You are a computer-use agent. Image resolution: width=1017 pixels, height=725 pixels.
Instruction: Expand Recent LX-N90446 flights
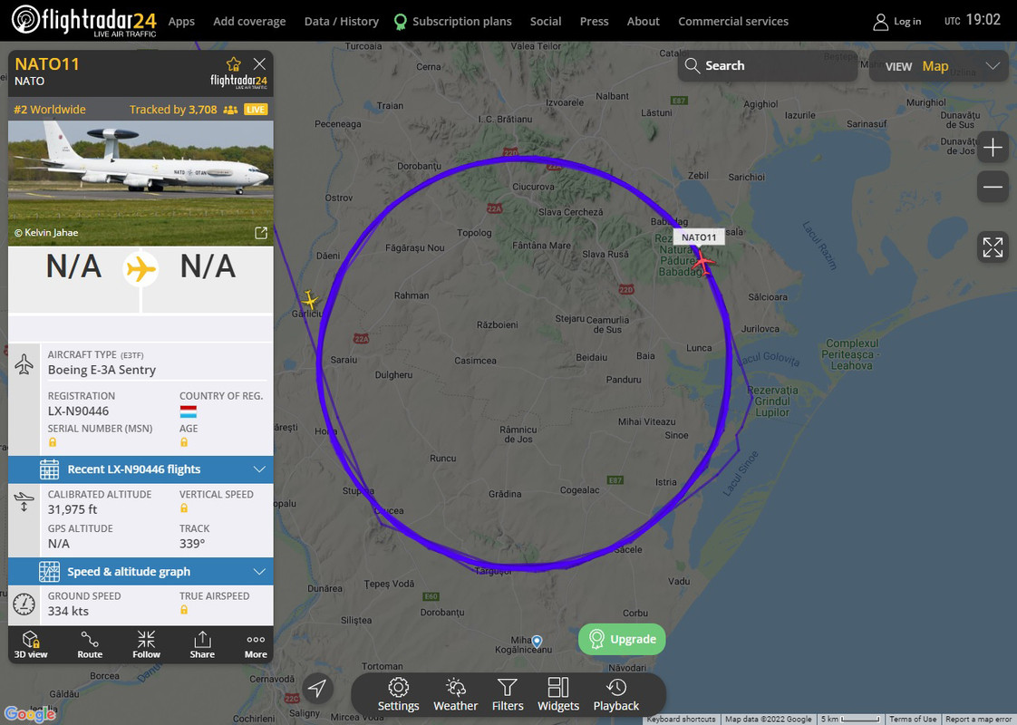coord(140,469)
